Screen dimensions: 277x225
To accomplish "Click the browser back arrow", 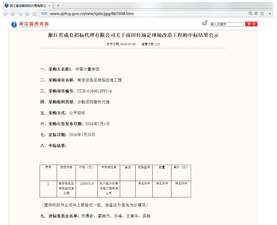I will pyautogui.click(x=5, y=14).
